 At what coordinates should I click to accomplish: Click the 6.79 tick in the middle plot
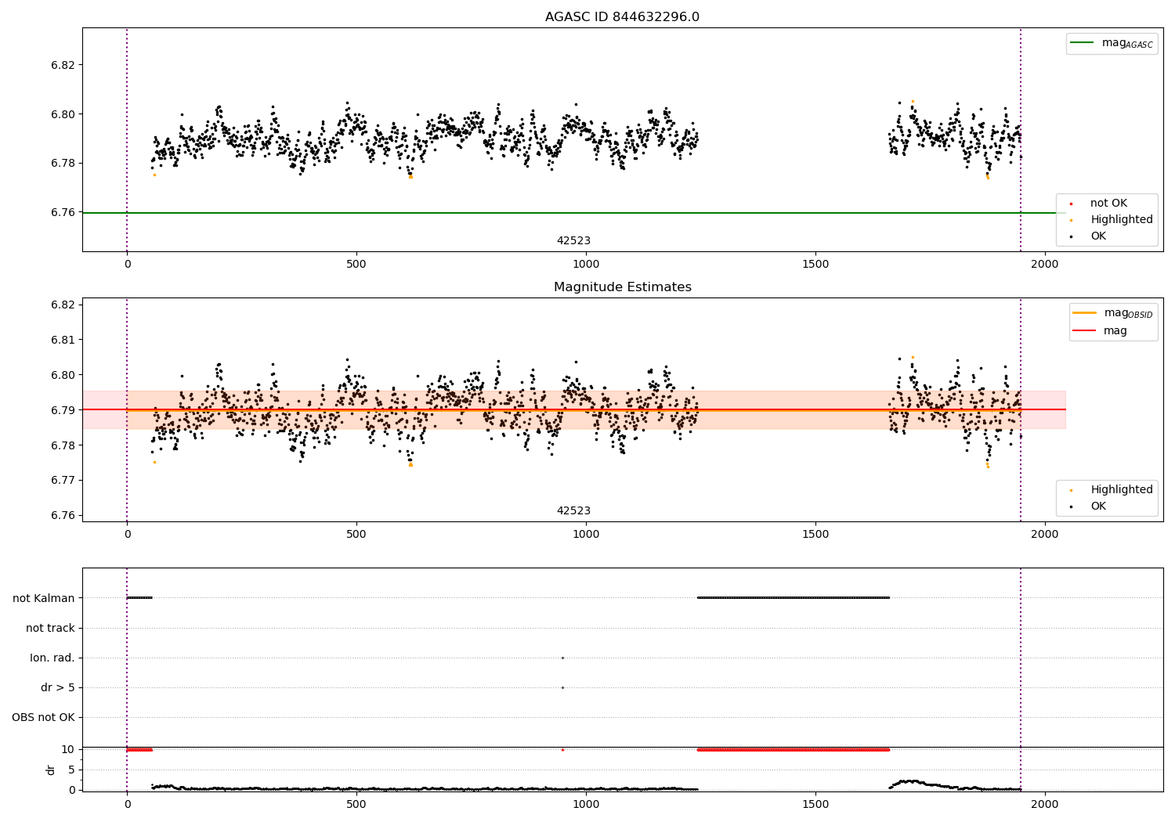click(x=63, y=410)
